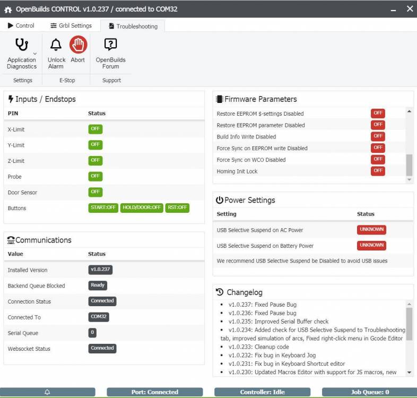
Task: Minimize the OpenBuilds CONTROL window
Action: coord(393,10)
